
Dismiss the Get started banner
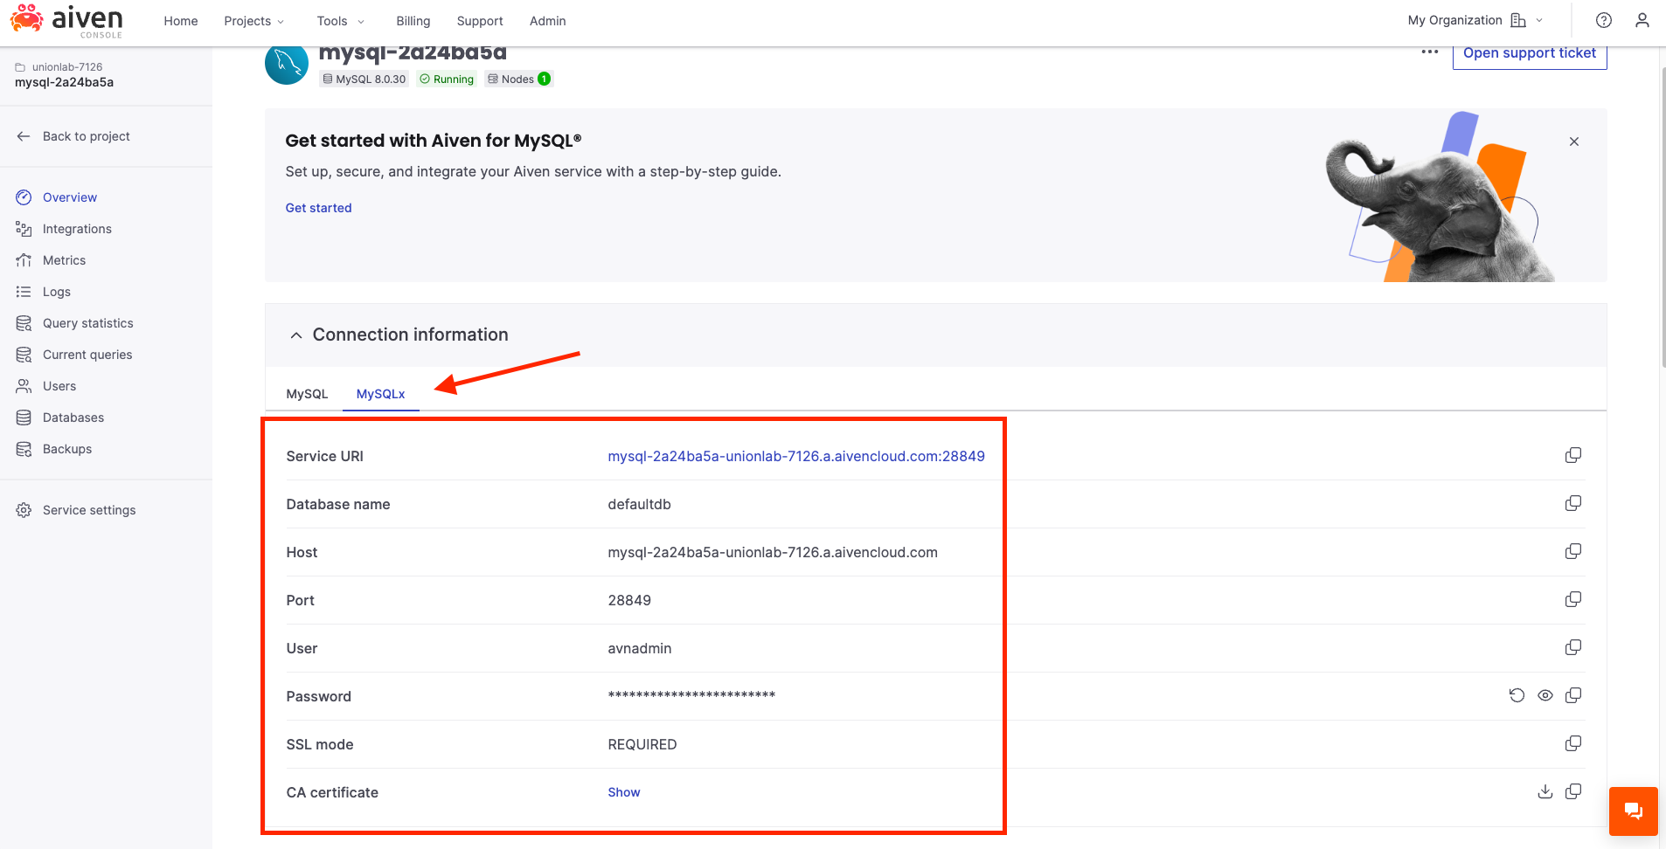[x=1572, y=141]
